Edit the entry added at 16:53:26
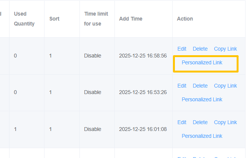 [182, 86]
